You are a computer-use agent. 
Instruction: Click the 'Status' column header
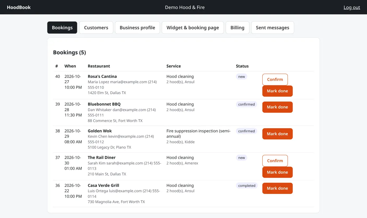(242, 66)
